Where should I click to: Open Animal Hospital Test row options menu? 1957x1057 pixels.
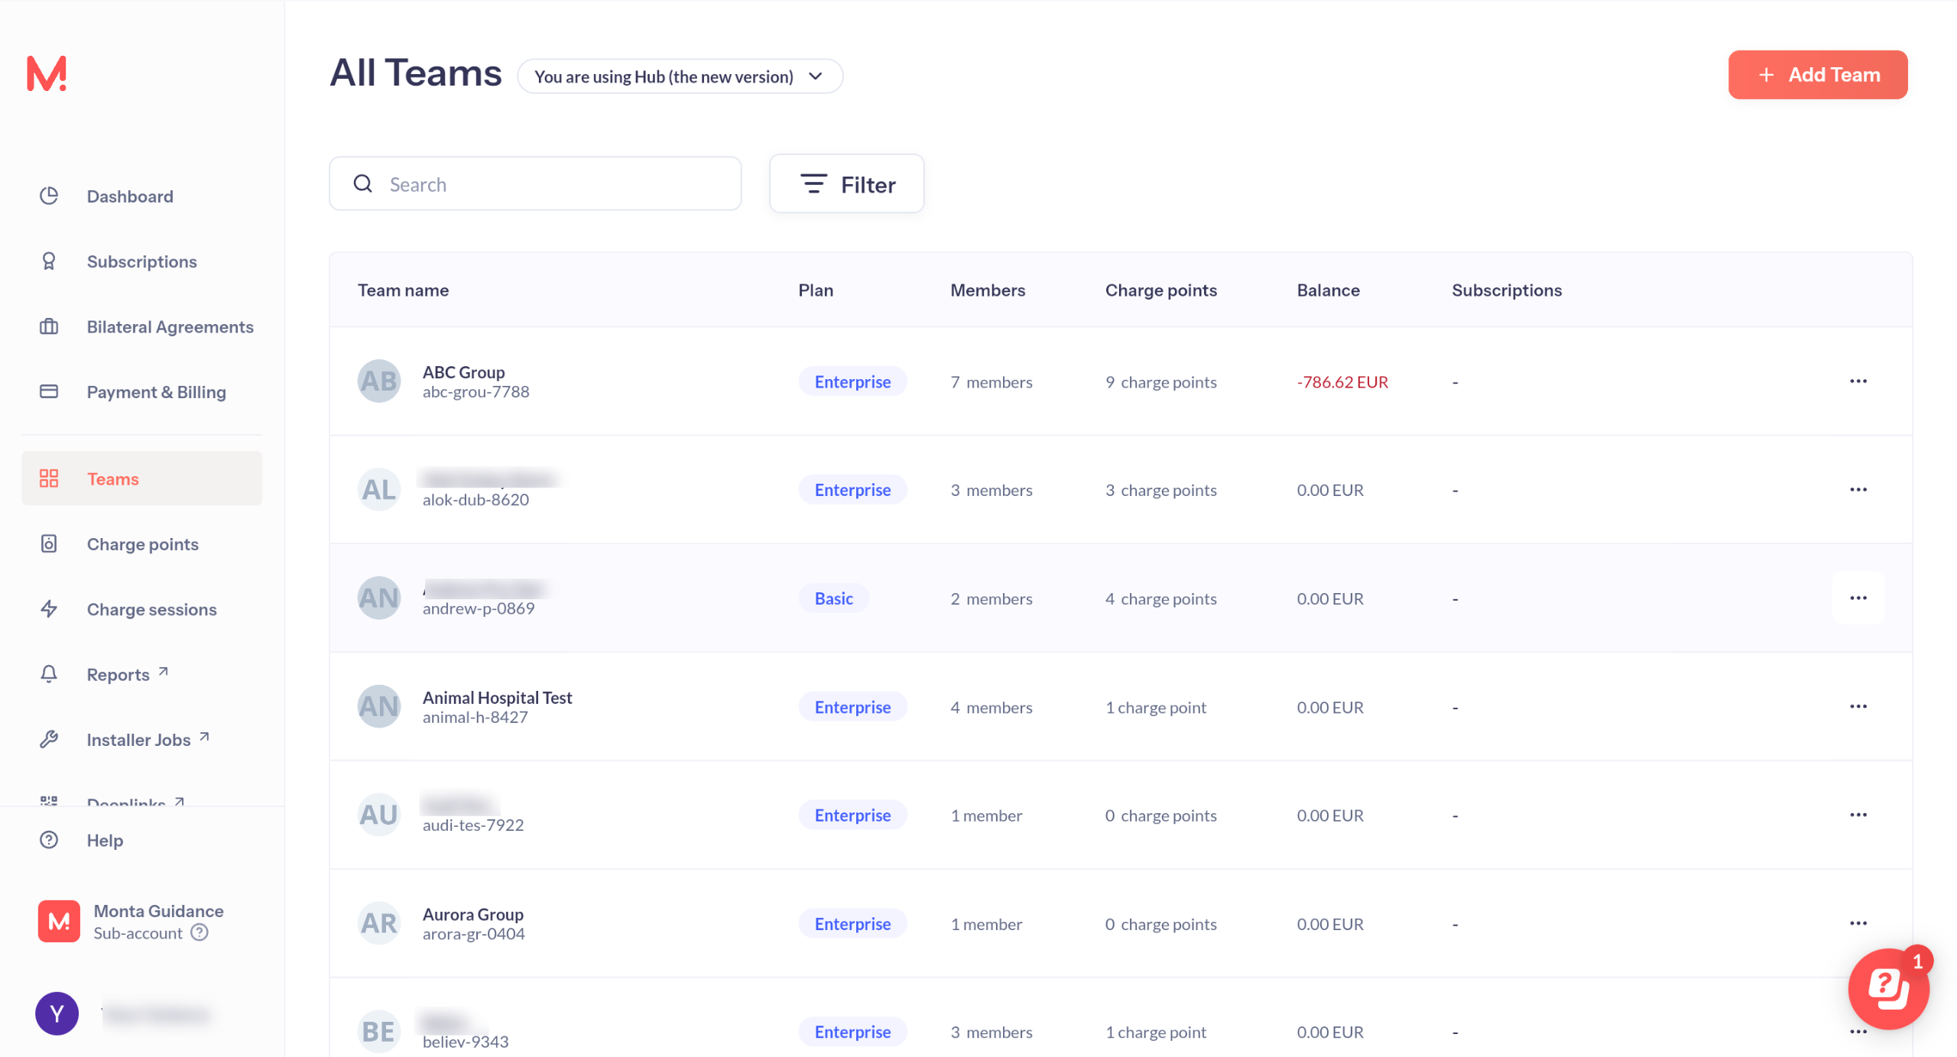[x=1858, y=707]
